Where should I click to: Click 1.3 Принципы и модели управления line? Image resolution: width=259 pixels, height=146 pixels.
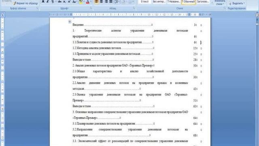(113, 54)
